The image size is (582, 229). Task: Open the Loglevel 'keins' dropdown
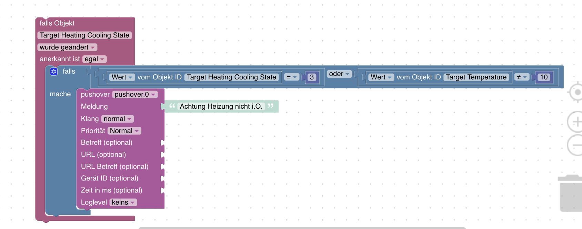pos(123,203)
